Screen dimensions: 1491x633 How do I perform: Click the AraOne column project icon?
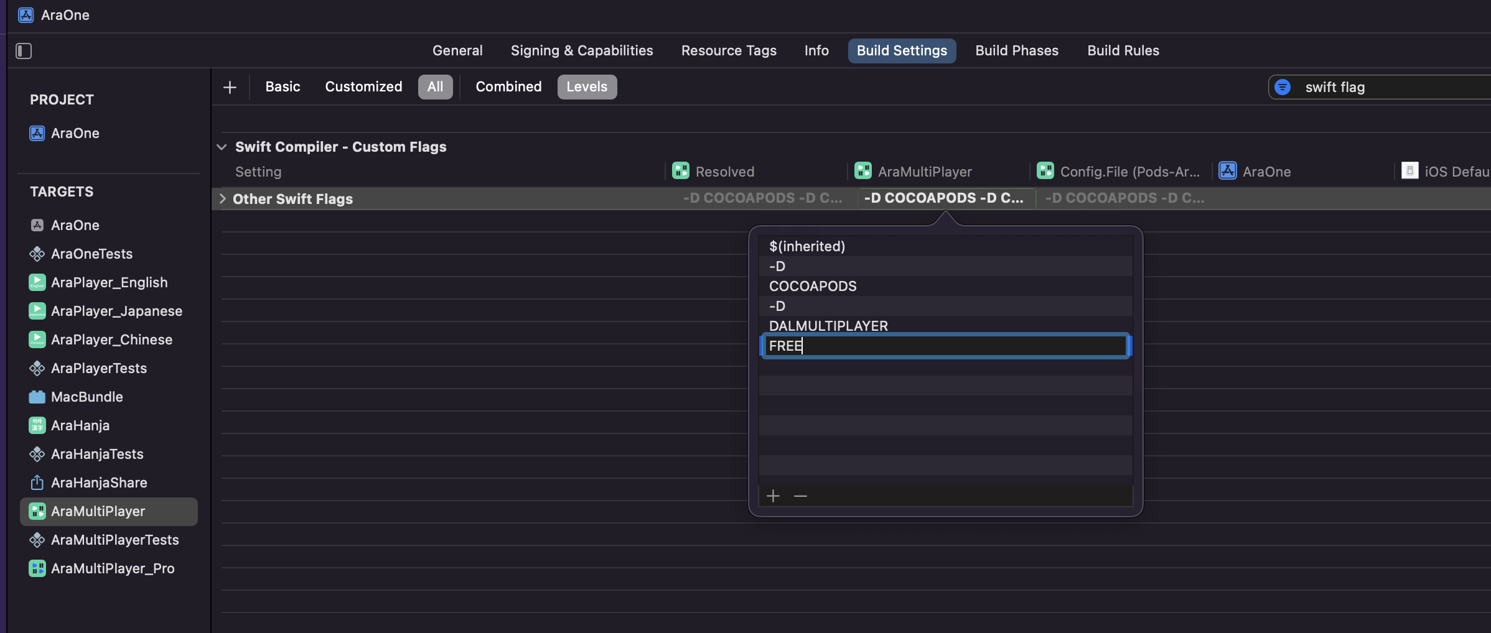point(1228,170)
